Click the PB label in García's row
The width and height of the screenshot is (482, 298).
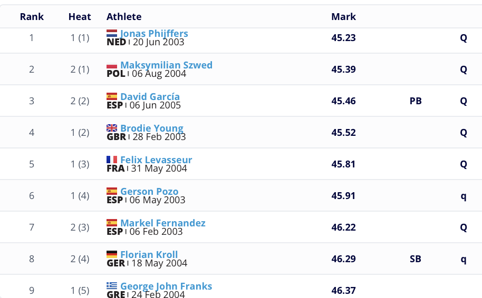coord(416,101)
